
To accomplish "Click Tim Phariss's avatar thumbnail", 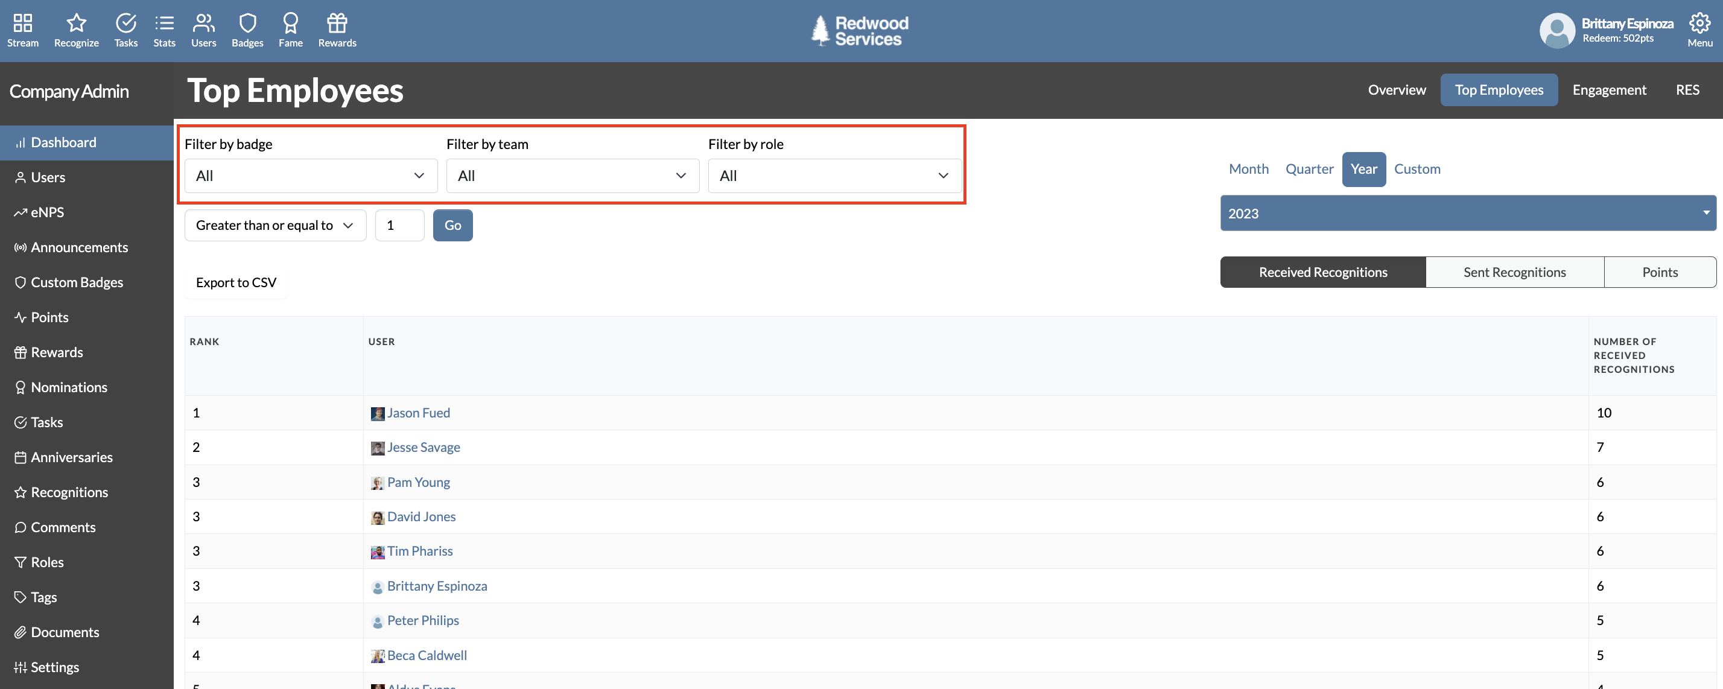I will pos(377,553).
